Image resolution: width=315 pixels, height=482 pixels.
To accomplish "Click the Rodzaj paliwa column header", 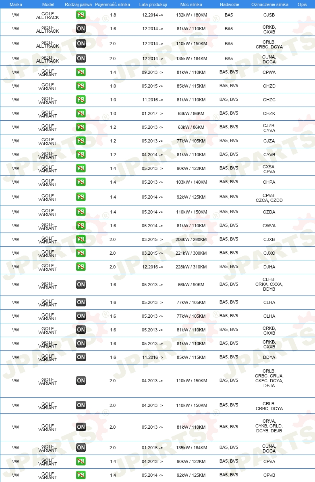I will [78, 4].
